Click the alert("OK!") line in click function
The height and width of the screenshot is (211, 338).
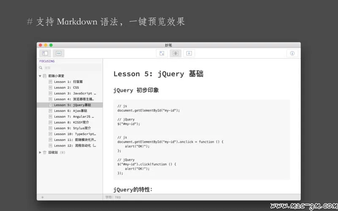(x=137, y=168)
